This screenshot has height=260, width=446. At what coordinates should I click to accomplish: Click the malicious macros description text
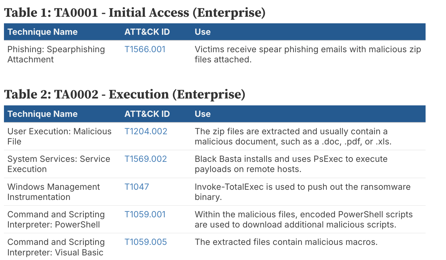[286, 242]
